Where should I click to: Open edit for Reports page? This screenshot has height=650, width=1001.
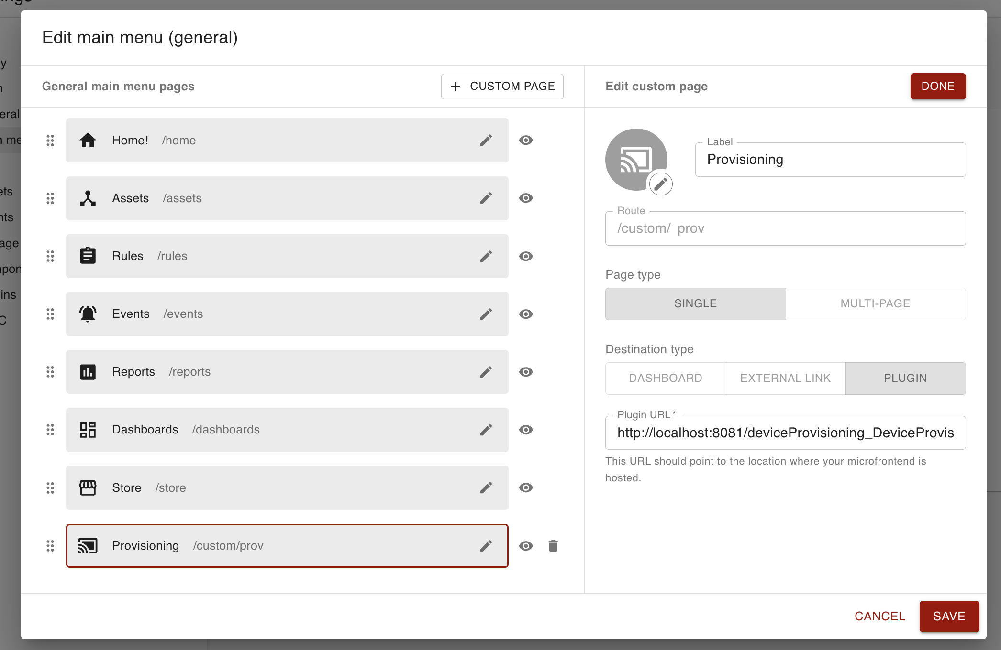pyautogui.click(x=486, y=372)
